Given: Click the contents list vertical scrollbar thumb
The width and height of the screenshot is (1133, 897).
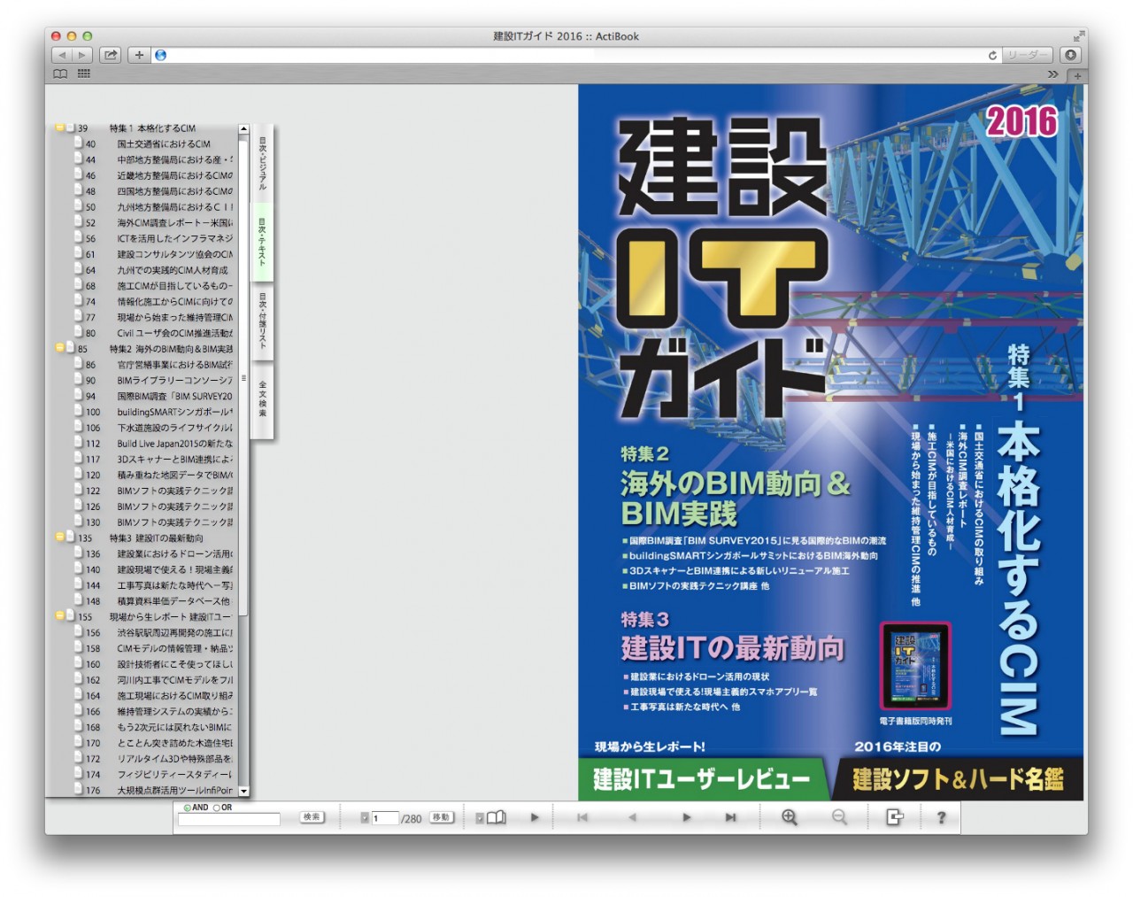Looking at the screenshot, I should click(x=243, y=378).
